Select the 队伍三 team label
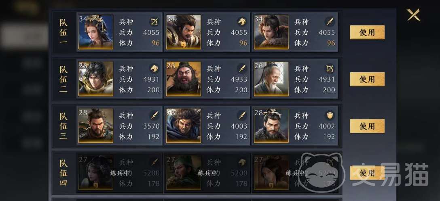The height and width of the screenshot is (201, 440). coord(63,126)
